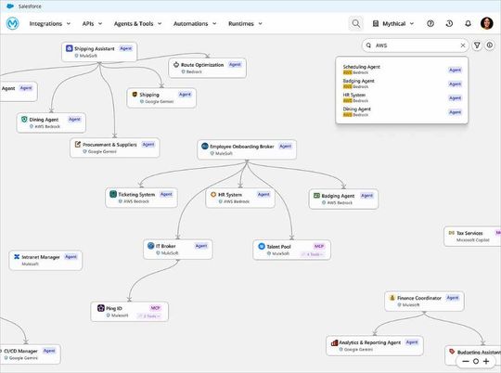Expand the Integrations menu
The height and width of the screenshot is (373, 501).
point(50,23)
